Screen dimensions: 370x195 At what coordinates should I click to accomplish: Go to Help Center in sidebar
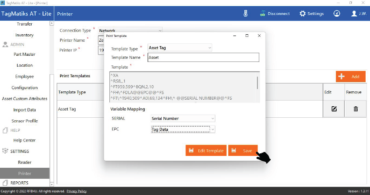(25, 141)
